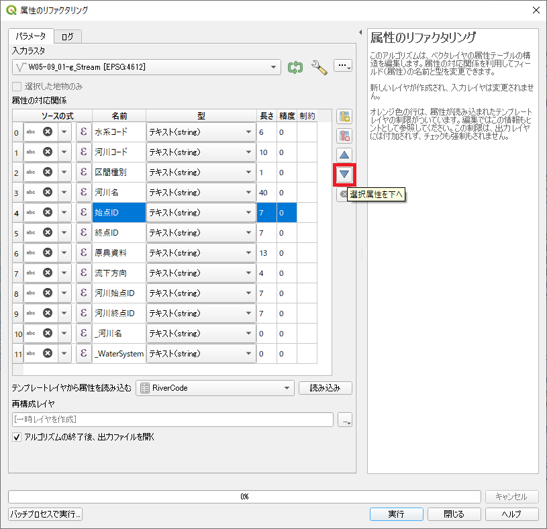Click the add new field icon
The image size is (547, 529).
344,116
